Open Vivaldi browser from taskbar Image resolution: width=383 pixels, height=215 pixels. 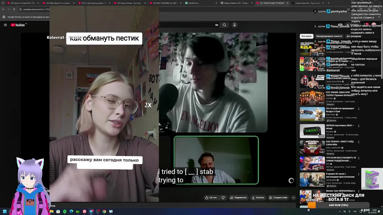click(x=84, y=211)
